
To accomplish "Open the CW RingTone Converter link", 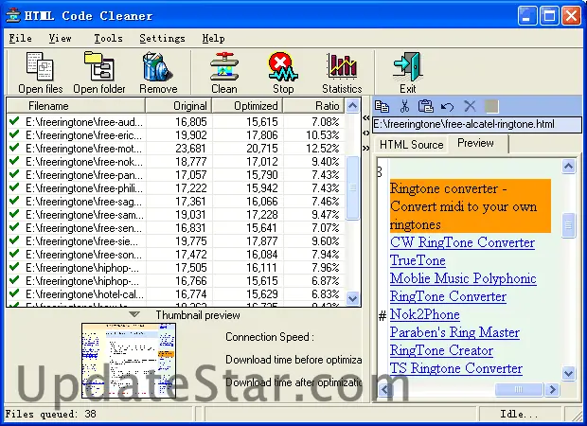I will 462,242.
